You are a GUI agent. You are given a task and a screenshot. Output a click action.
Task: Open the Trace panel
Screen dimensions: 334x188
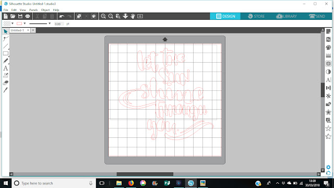(x=328, y=64)
